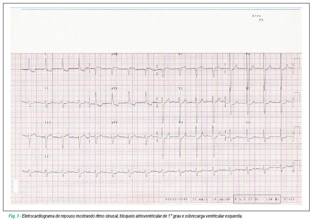Image resolution: width=313 pixels, height=224 pixels.
Task: Click the '00118-0044' code in the footer
Action: (177, 199)
